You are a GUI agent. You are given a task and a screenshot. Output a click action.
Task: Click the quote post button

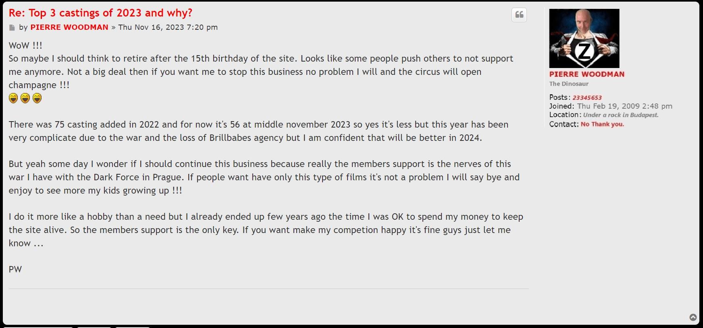pos(519,15)
